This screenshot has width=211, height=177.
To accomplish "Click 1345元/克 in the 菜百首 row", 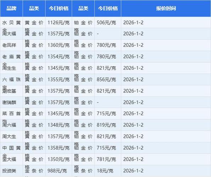I will (x=59, y=114).
